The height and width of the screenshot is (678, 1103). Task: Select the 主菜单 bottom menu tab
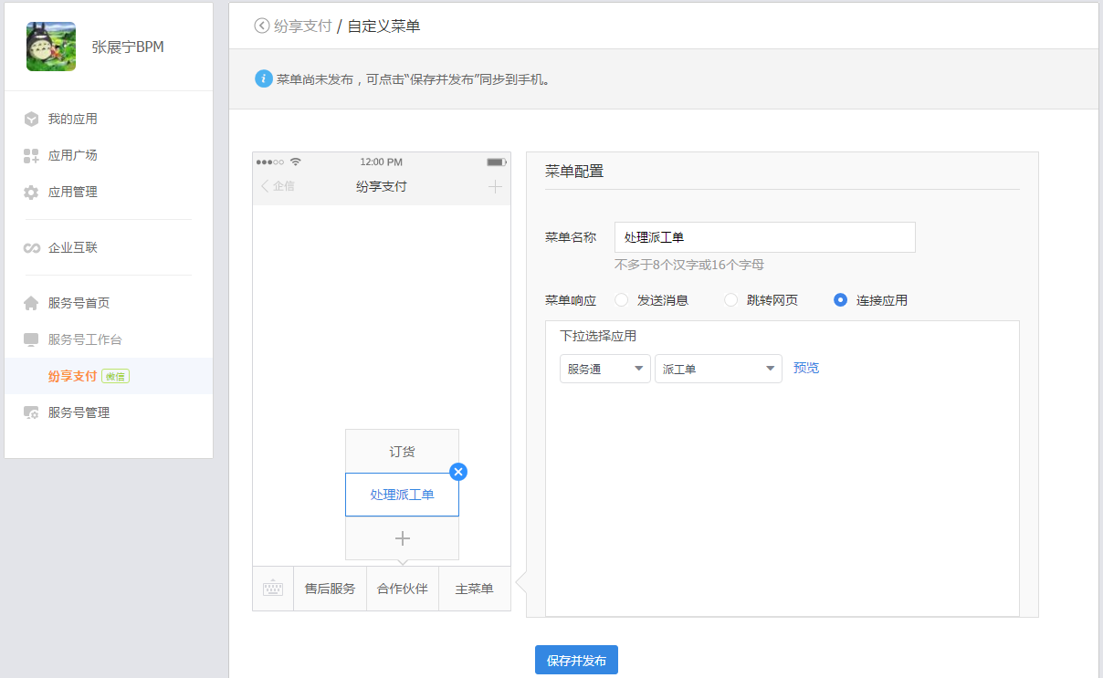pos(474,589)
